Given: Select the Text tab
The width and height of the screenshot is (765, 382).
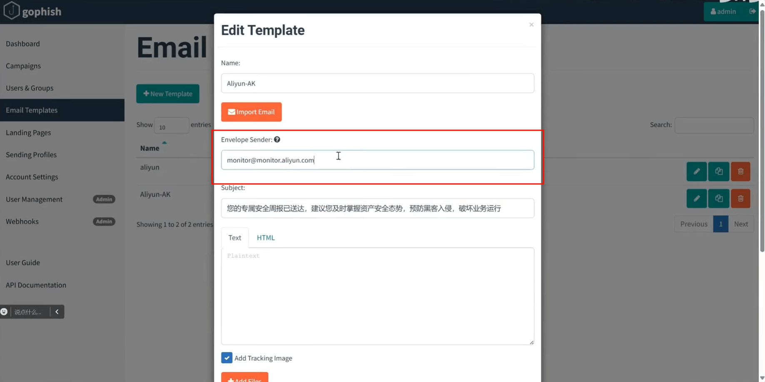Looking at the screenshot, I should click(235, 238).
